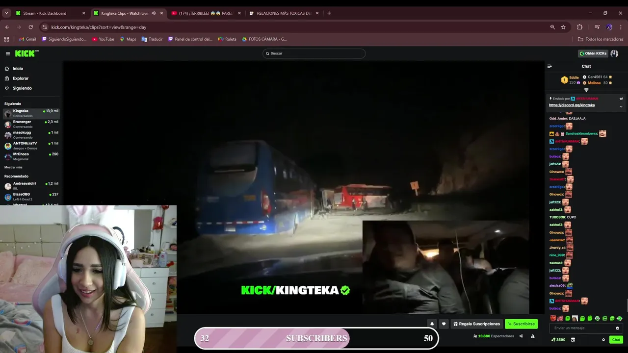Screen dimensions: 628x353
Task: Open the ANTONIcraTV followed channel
Action: [31, 146]
